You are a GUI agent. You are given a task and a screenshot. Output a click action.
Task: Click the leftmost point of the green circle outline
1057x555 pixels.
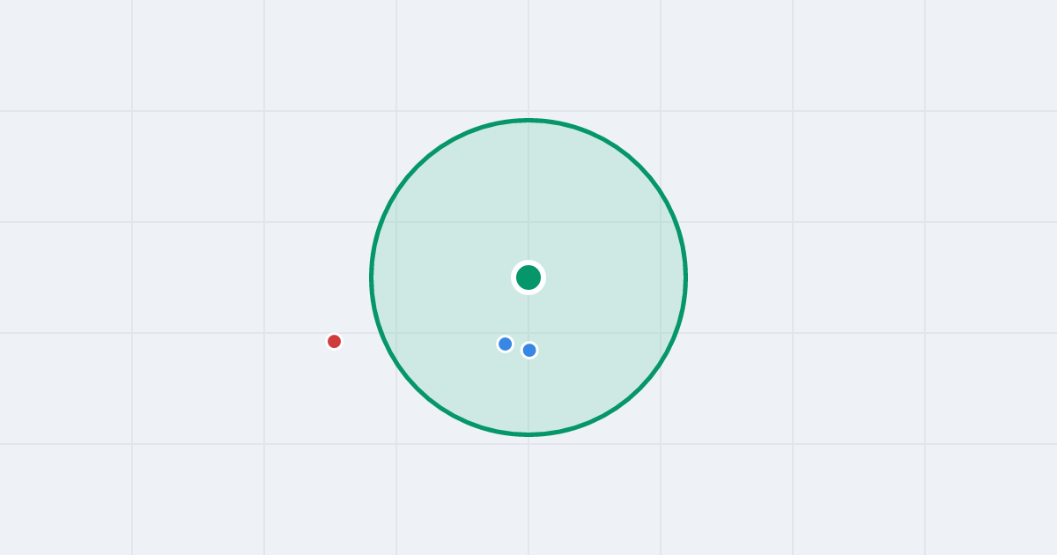coord(371,277)
